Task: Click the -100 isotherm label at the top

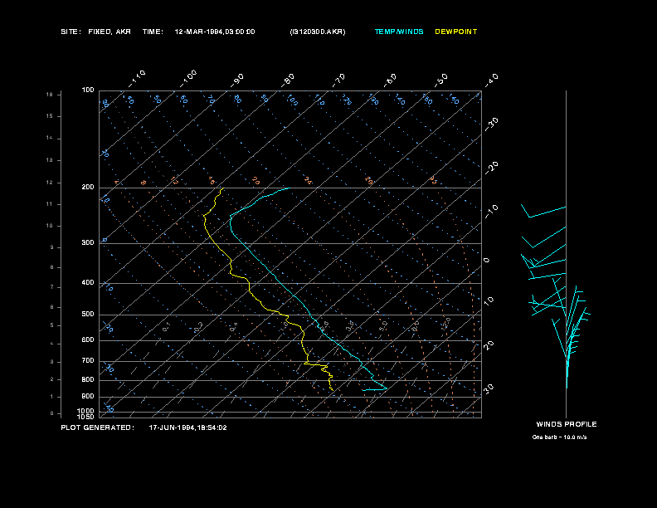Action: (x=188, y=79)
